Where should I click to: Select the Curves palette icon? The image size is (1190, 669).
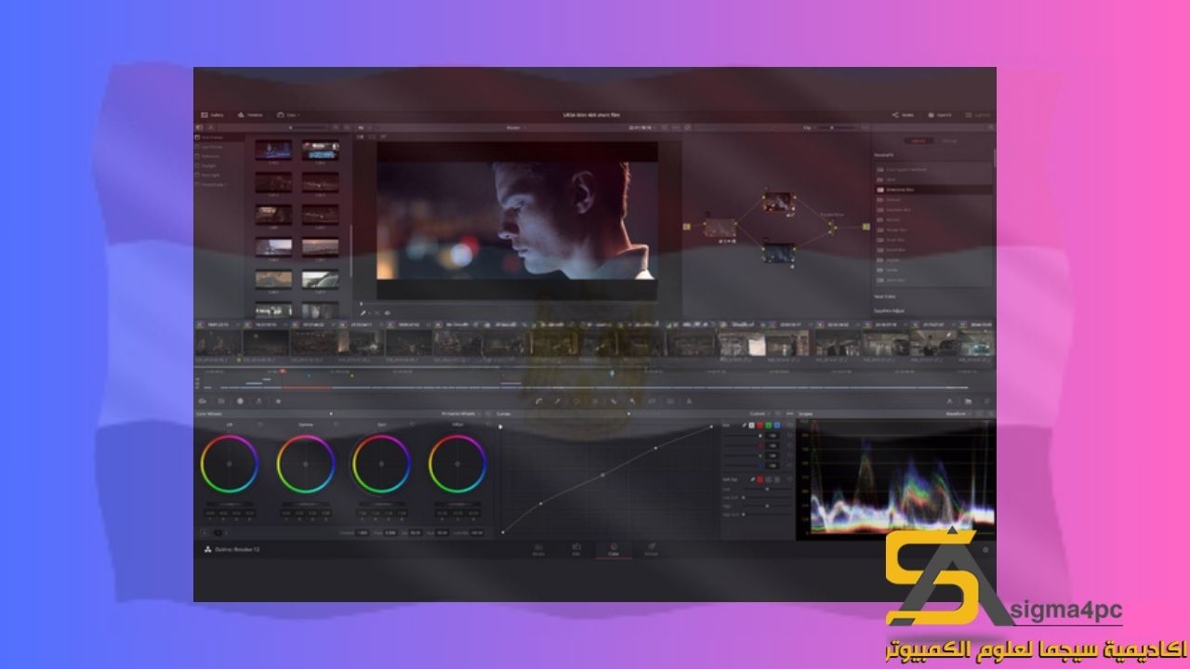point(538,400)
